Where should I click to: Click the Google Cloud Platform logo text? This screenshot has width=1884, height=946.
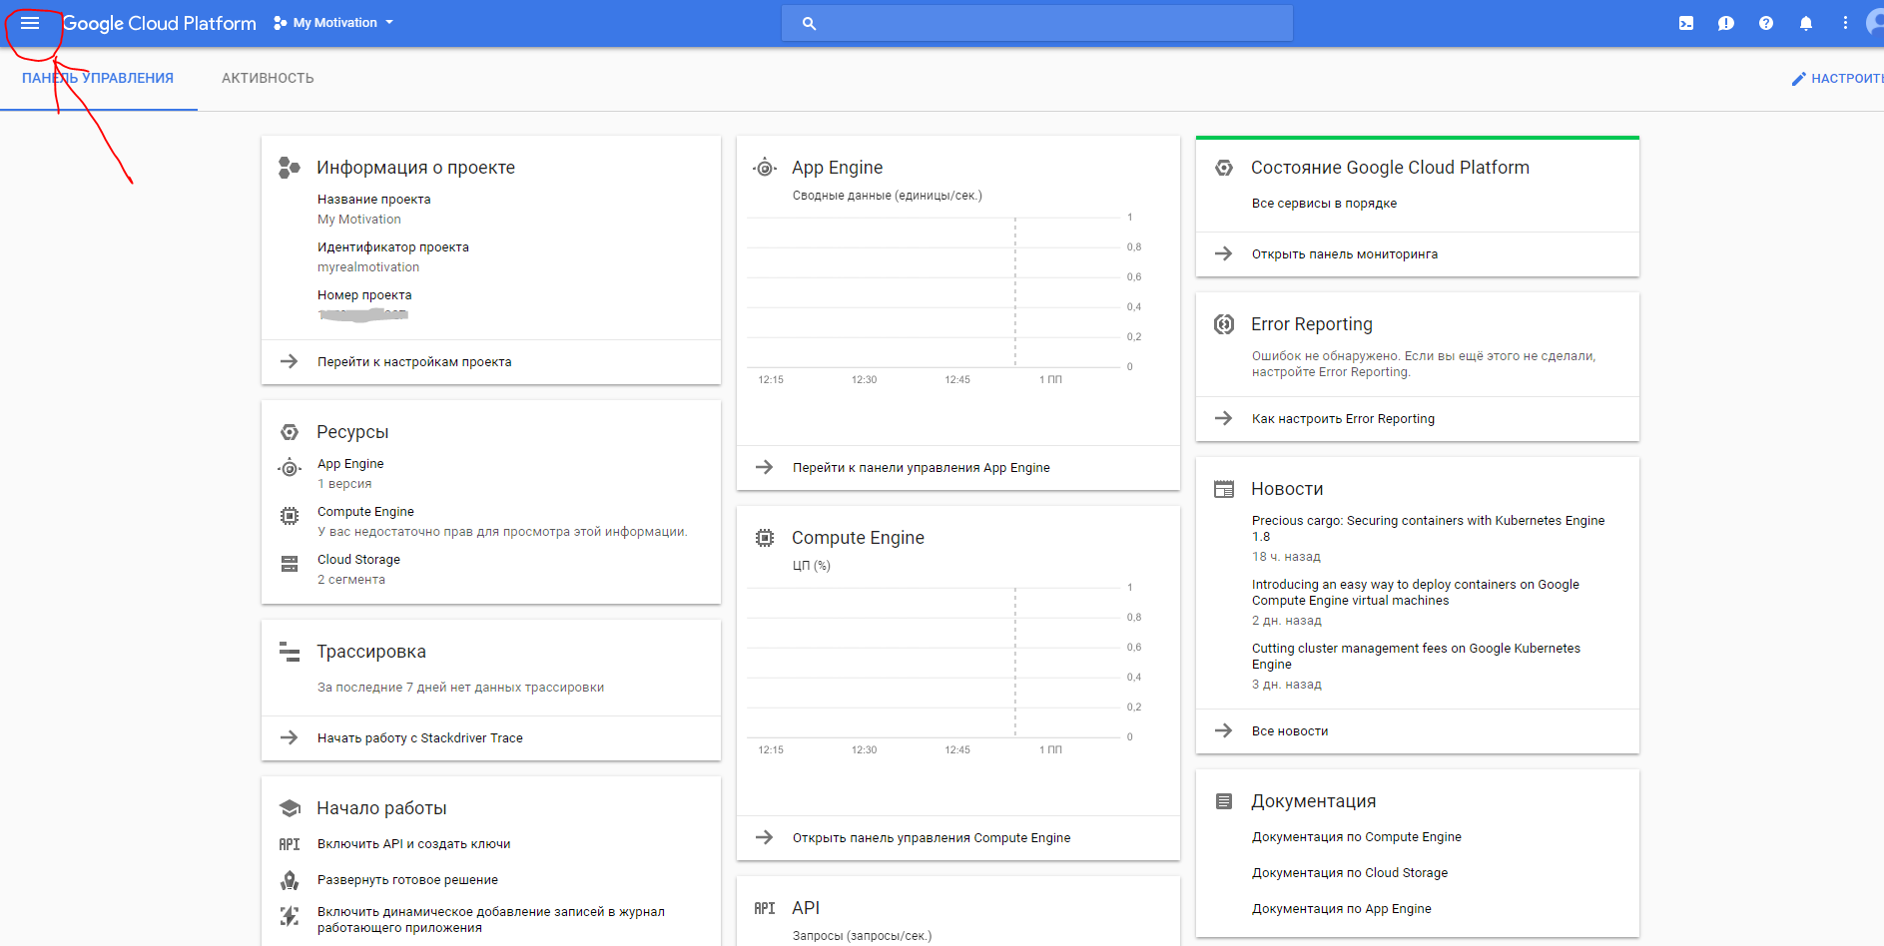(x=160, y=23)
